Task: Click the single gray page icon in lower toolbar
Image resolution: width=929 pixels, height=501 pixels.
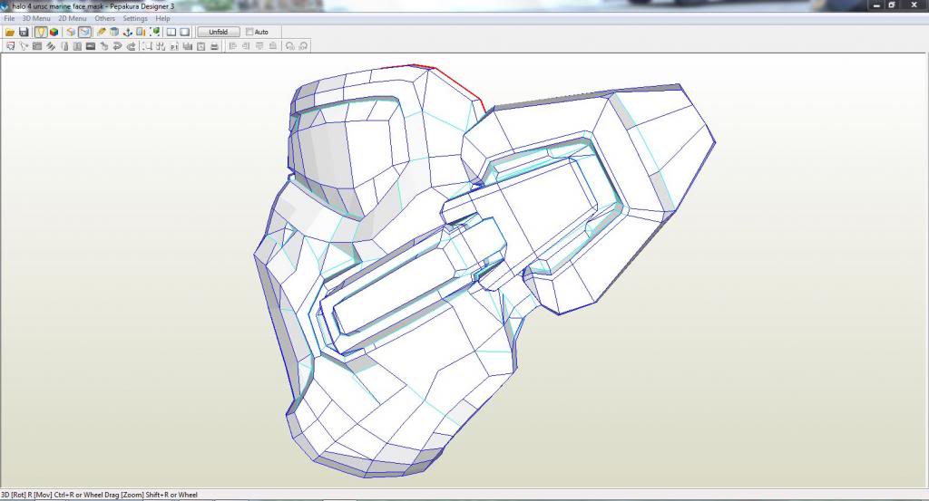Action: point(64,46)
